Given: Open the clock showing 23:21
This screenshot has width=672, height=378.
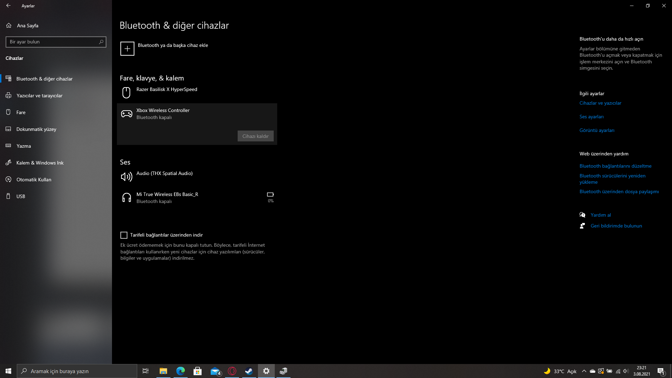Looking at the screenshot, I should (642, 371).
